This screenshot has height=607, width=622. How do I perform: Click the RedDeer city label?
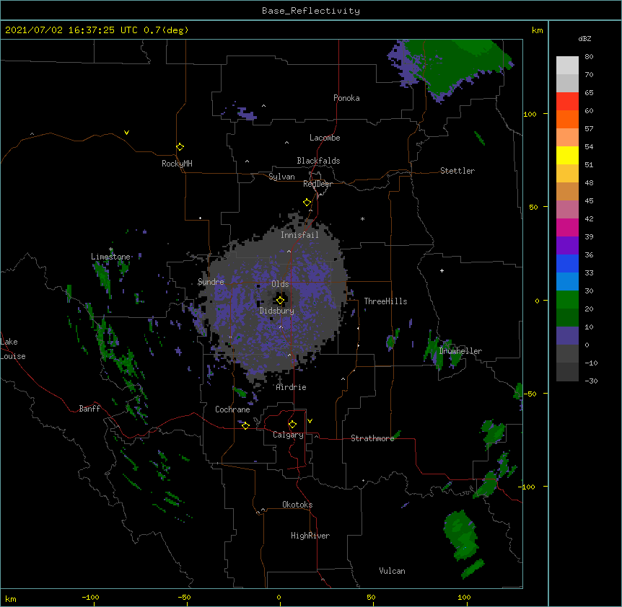317,184
